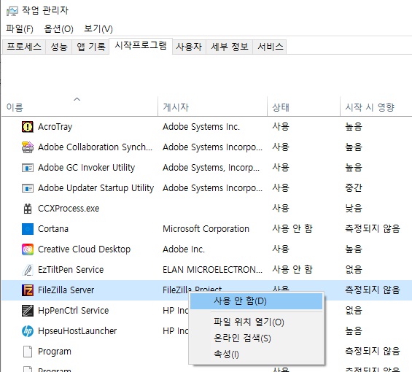Sort by the 상태 column header
This screenshot has height=372, width=412.
pos(303,107)
